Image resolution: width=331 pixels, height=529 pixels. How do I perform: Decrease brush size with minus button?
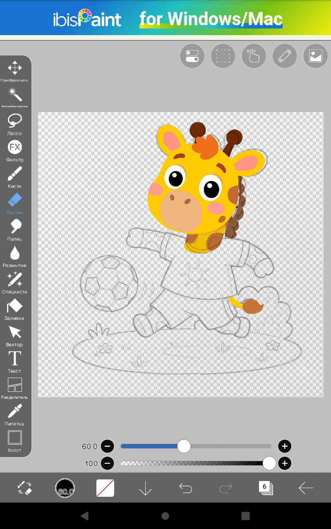point(107,446)
